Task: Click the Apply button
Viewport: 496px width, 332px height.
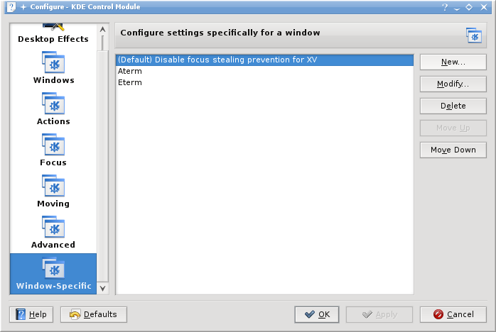Action: tap(379, 314)
